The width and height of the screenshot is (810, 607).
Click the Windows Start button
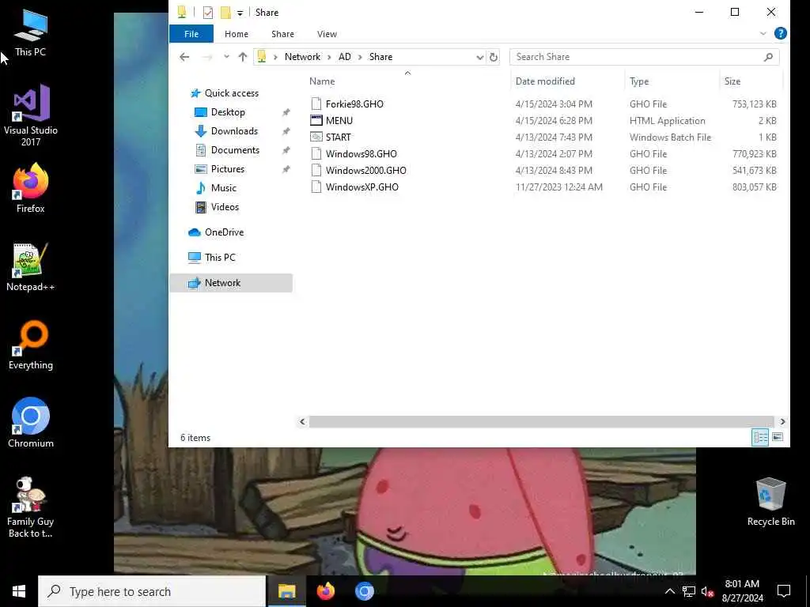tap(19, 591)
